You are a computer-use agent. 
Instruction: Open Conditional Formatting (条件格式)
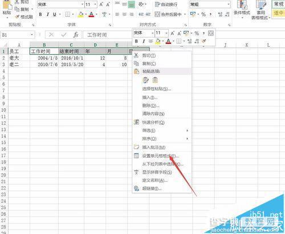[x=242, y=10]
